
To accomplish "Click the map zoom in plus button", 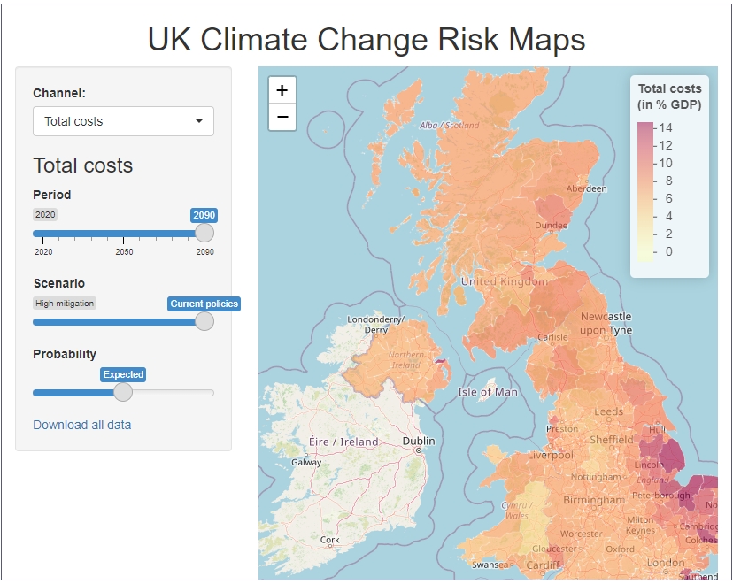I will pyautogui.click(x=282, y=90).
